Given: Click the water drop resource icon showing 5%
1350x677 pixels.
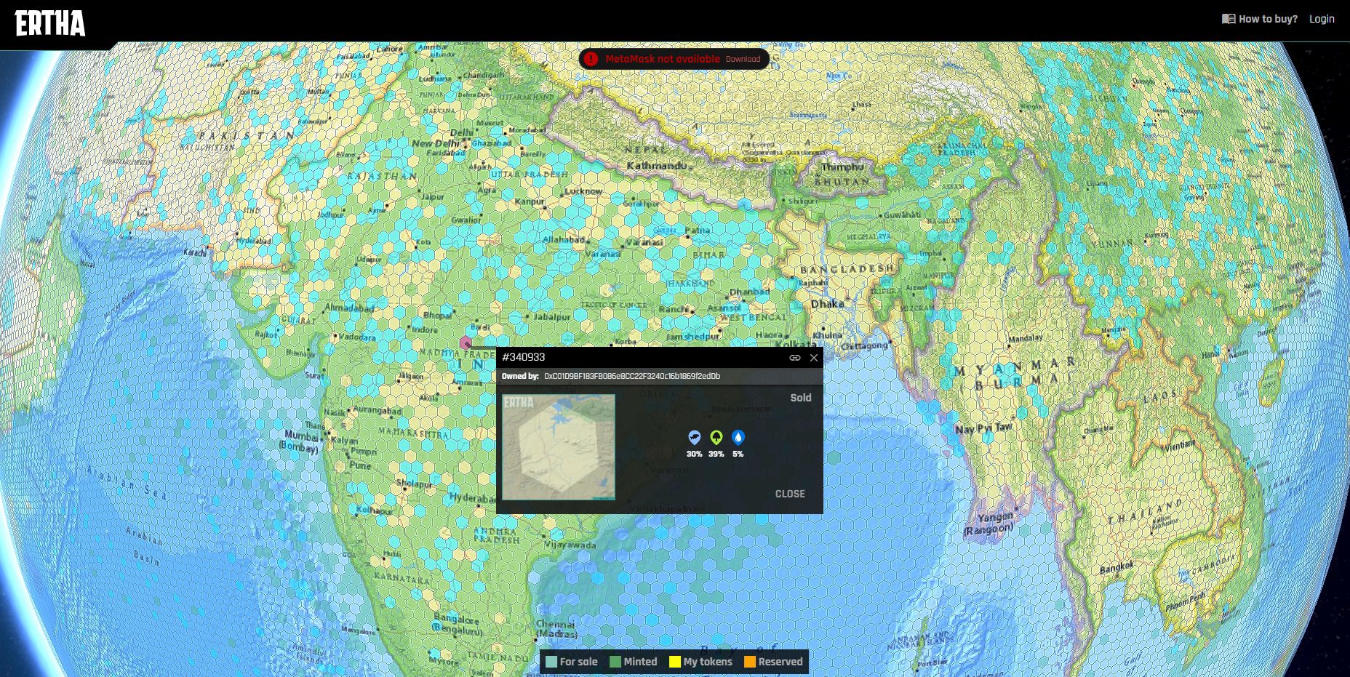Looking at the screenshot, I should click(738, 437).
